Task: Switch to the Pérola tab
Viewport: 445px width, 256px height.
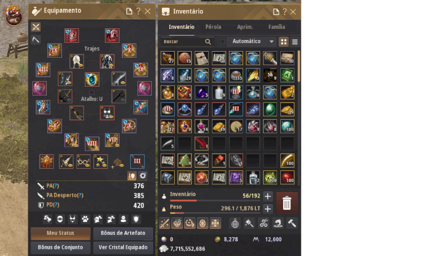Action: [x=213, y=27]
